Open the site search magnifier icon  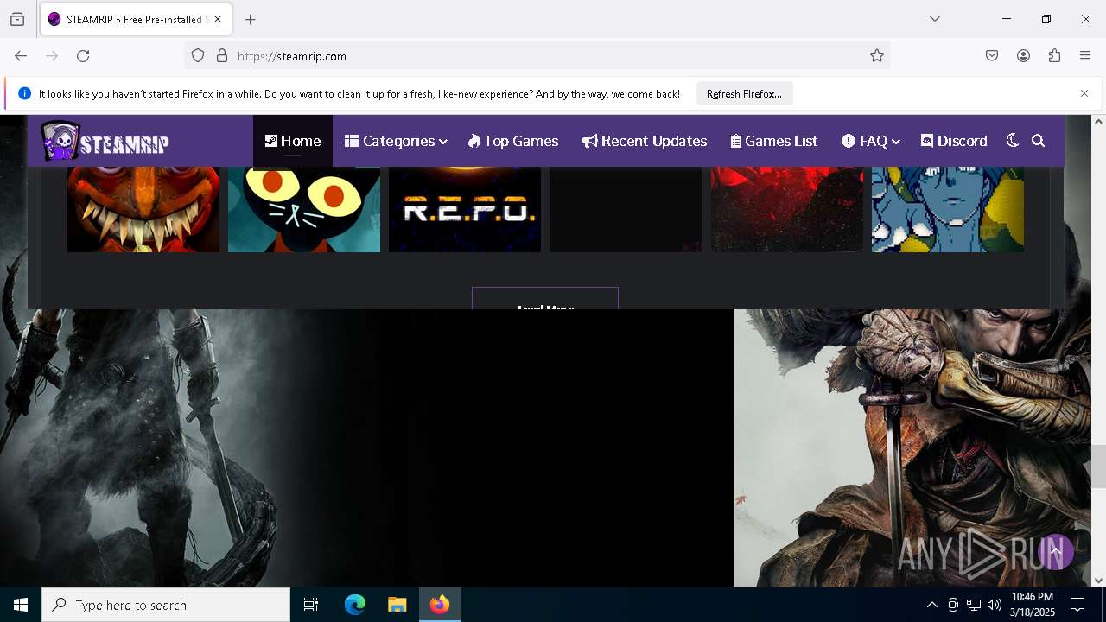[1039, 141]
